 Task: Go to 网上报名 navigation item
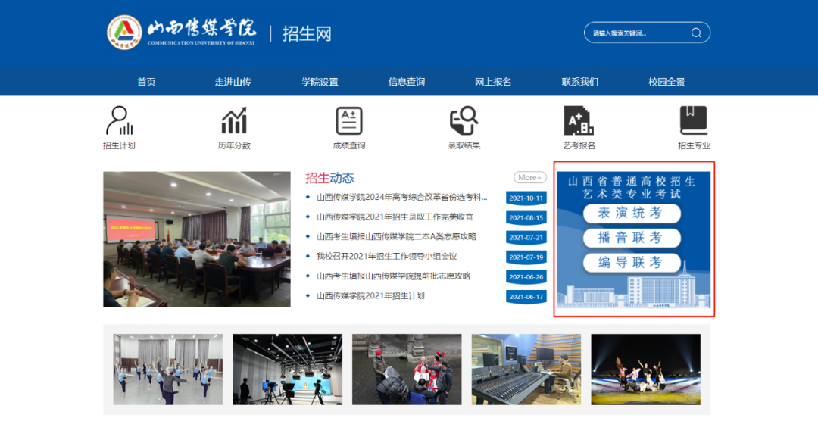493,82
